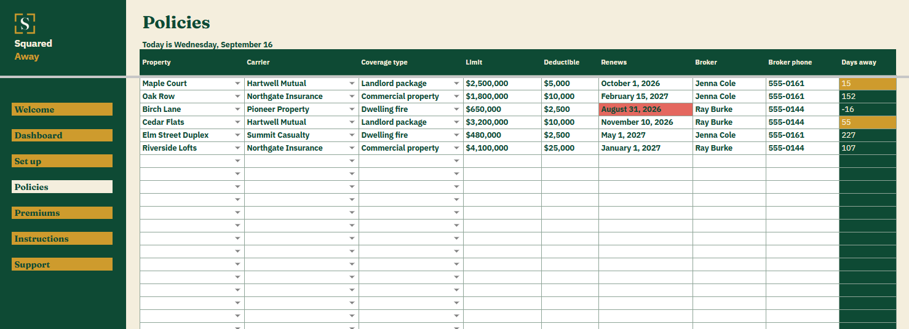Open the Set up tab
This screenshot has height=329, width=909.
[62, 161]
